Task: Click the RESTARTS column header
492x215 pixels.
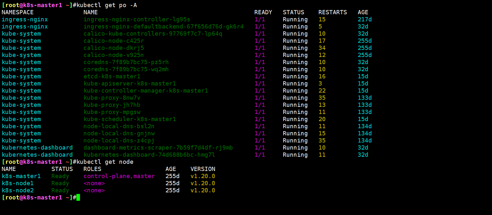Action: coord(332,12)
